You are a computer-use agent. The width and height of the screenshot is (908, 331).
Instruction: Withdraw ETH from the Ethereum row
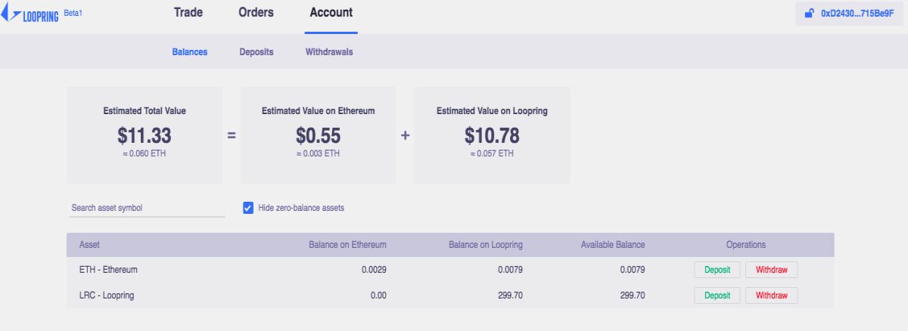772,270
